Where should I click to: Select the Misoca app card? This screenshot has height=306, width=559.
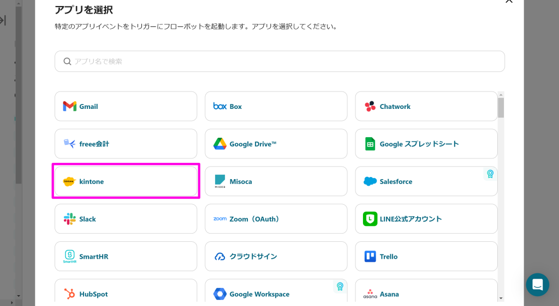pos(276,181)
